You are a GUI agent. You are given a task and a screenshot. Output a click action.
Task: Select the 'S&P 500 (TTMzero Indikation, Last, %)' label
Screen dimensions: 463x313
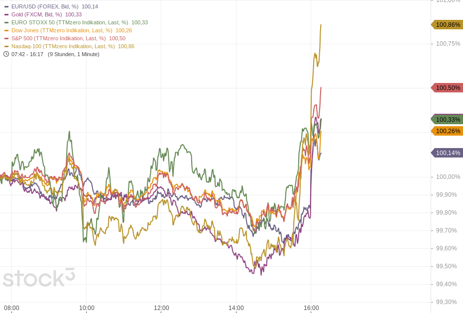coord(58,38)
